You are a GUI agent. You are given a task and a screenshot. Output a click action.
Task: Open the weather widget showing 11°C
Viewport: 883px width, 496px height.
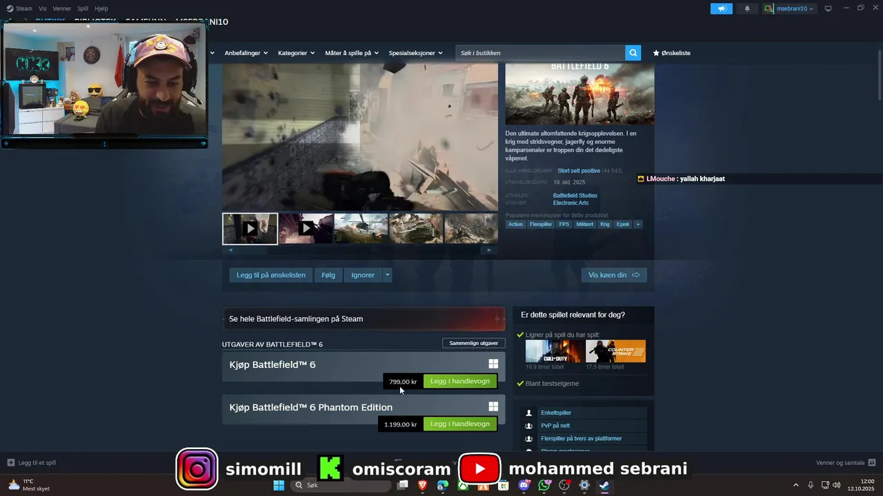[x=29, y=485]
